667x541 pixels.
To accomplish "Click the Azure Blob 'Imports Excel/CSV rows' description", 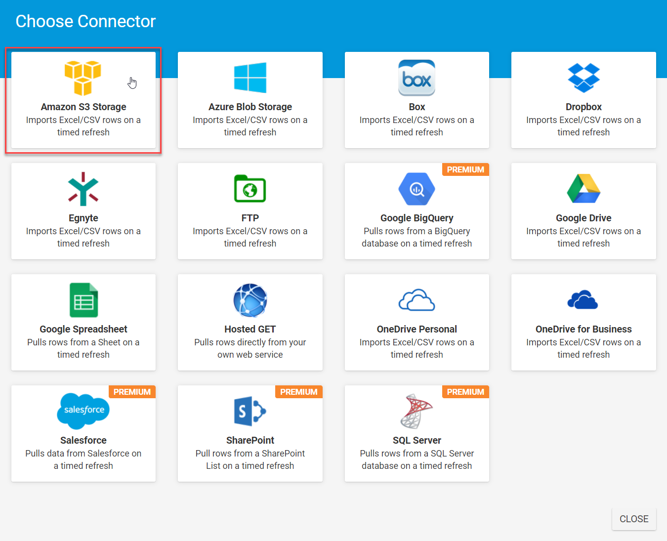I will point(250,126).
